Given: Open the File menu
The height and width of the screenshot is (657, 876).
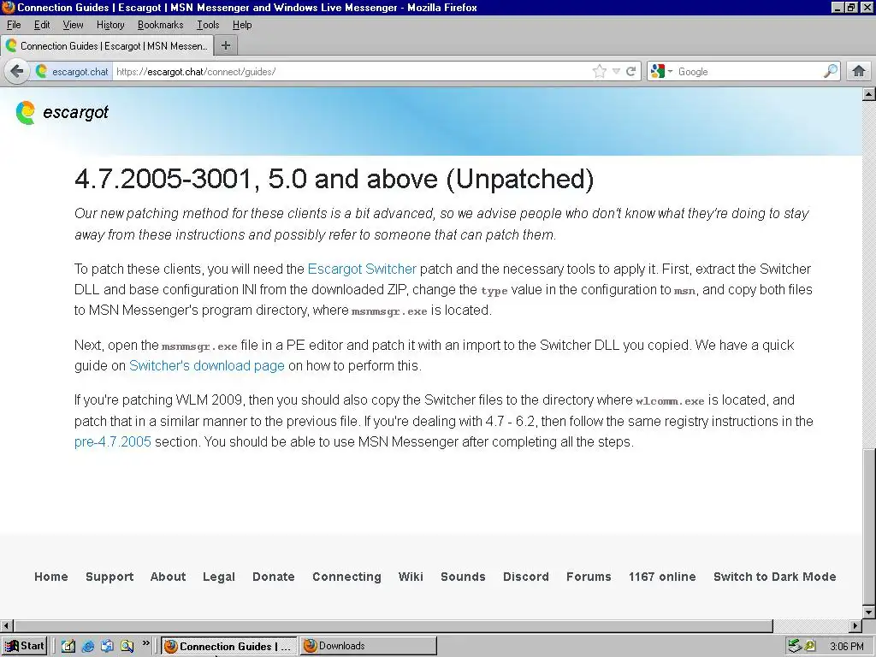Looking at the screenshot, I should tap(14, 25).
